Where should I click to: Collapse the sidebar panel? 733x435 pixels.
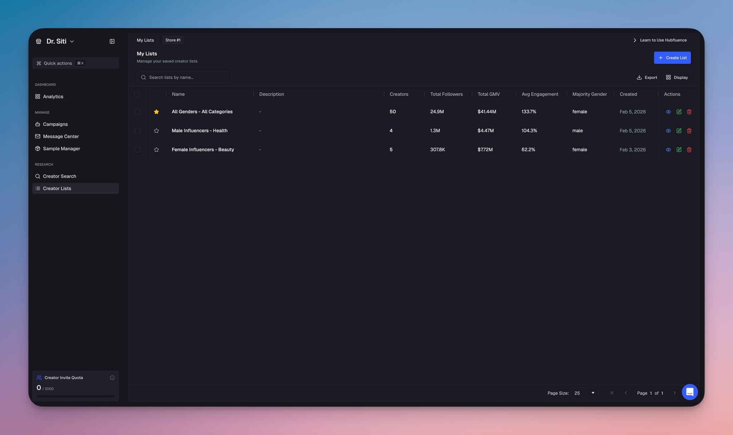pos(112,41)
